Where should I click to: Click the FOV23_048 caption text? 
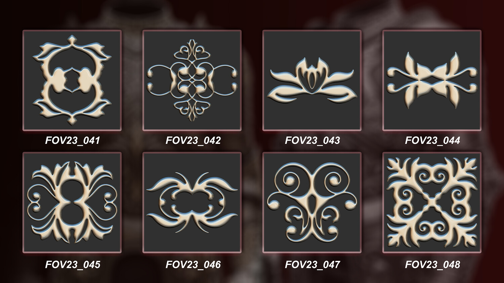point(432,265)
